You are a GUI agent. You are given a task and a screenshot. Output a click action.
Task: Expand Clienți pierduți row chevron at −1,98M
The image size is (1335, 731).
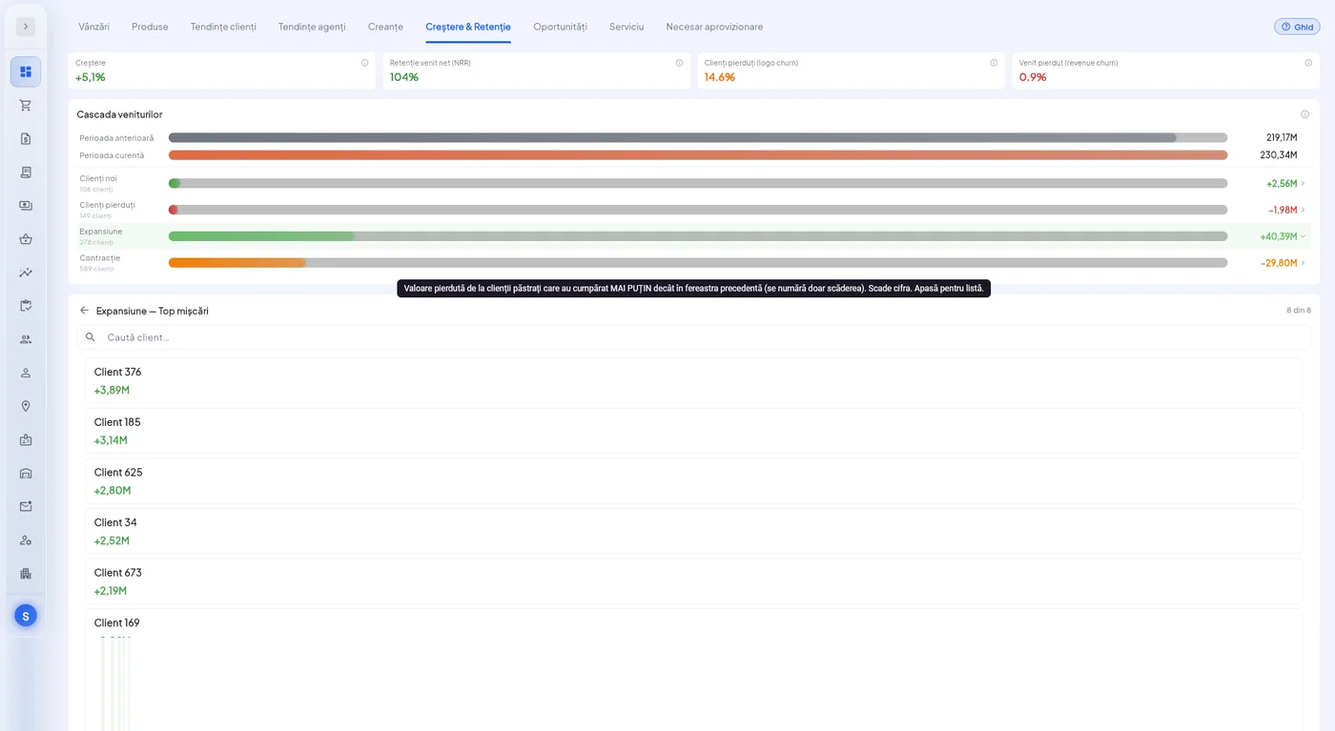(x=1304, y=210)
